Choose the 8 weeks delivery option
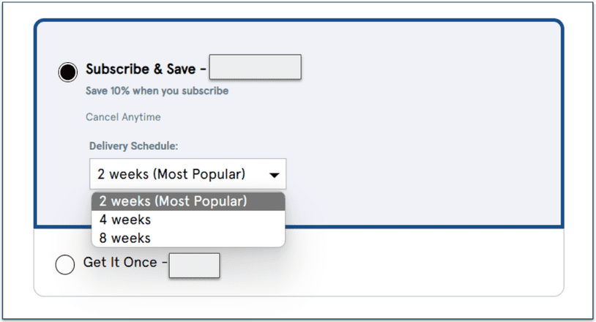The height and width of the screenshot is (322, 596). (x=125, y=238)
